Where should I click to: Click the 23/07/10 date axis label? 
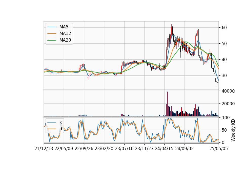tap(124, 149)
